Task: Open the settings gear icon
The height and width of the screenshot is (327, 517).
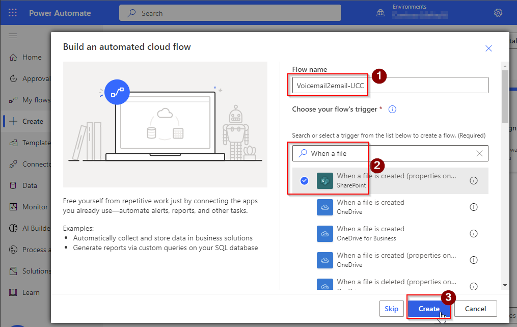Action: 498,13
